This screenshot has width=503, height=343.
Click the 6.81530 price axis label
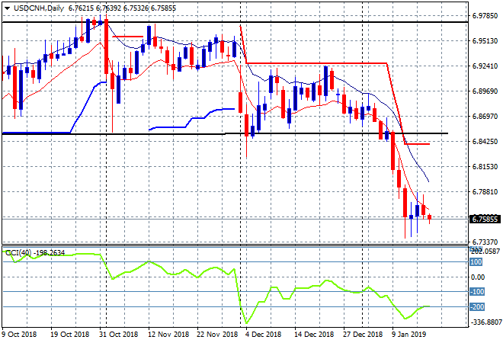pos(485,166)
